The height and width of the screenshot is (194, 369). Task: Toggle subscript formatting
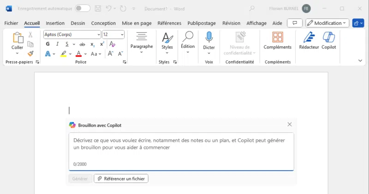coord(93,44)
